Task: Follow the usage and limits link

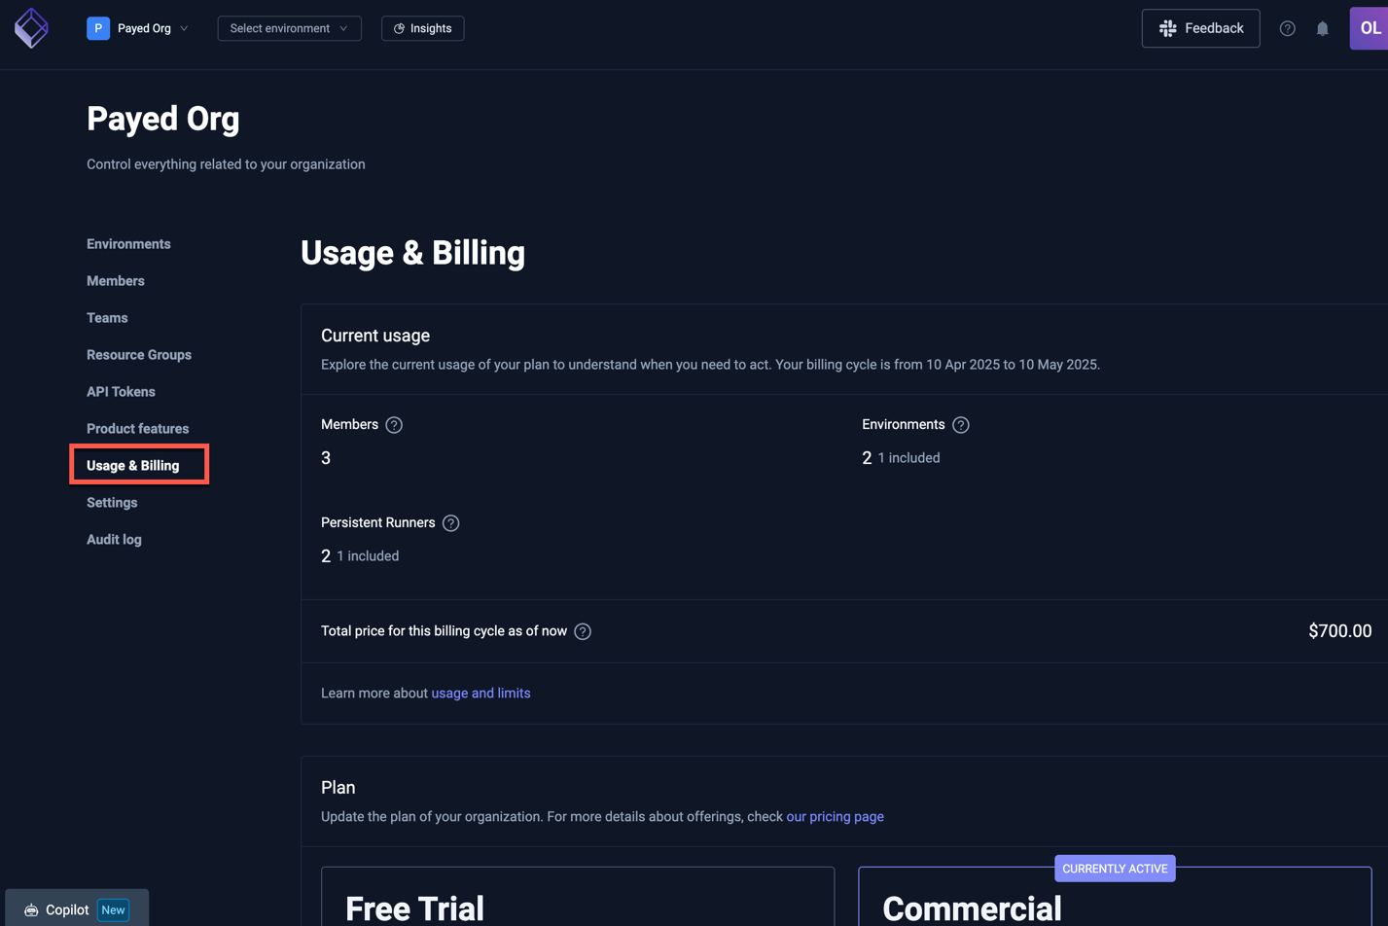Action: coord(480,694)
